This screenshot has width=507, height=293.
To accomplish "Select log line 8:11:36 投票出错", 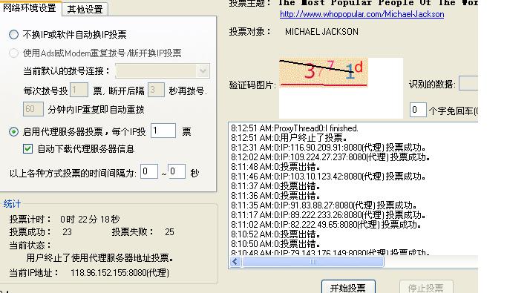I will (x=275, y=196).
